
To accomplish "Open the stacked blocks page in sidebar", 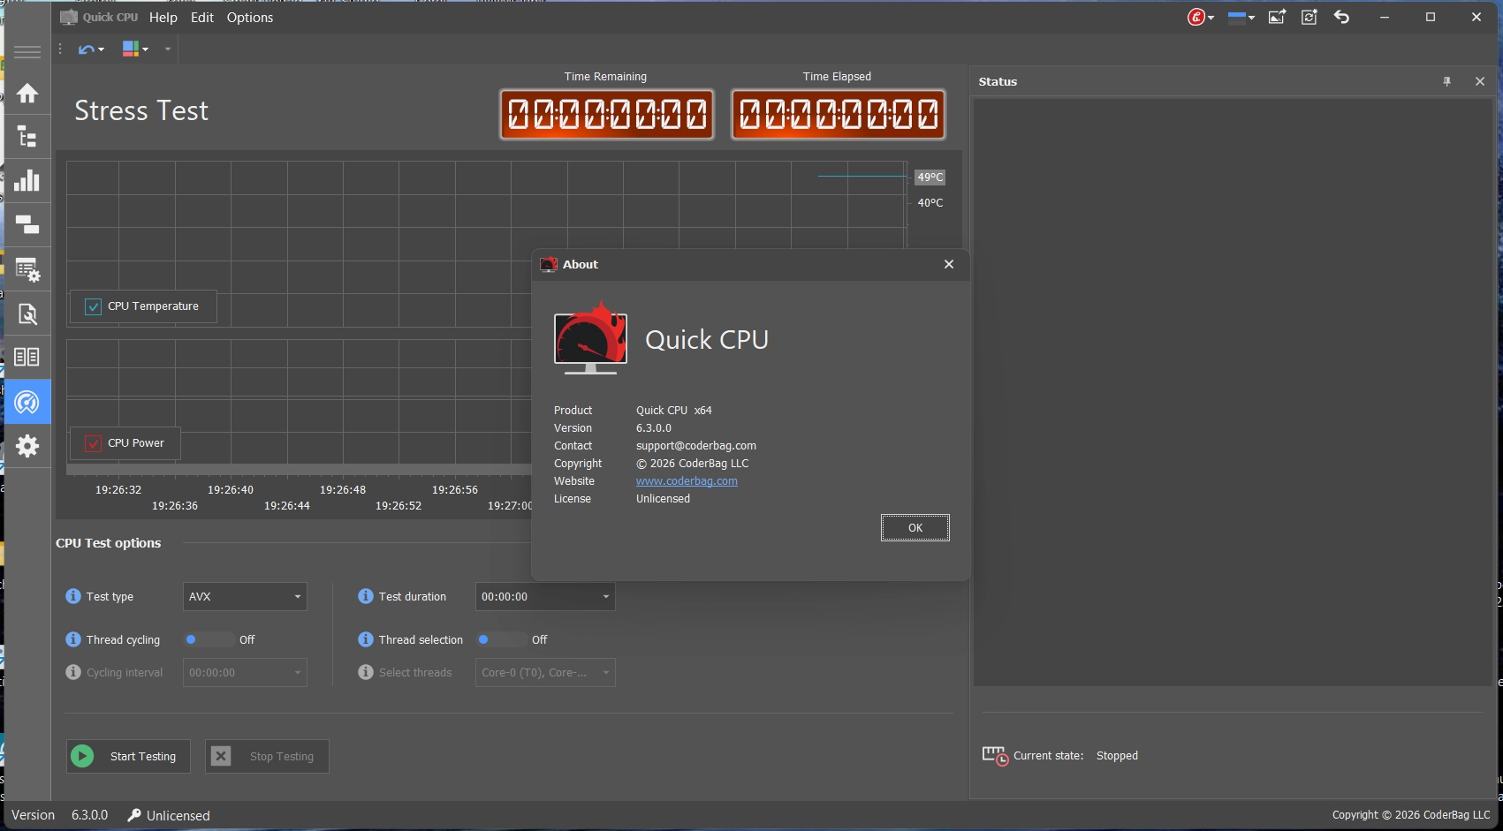I will [x=27, y=224].
